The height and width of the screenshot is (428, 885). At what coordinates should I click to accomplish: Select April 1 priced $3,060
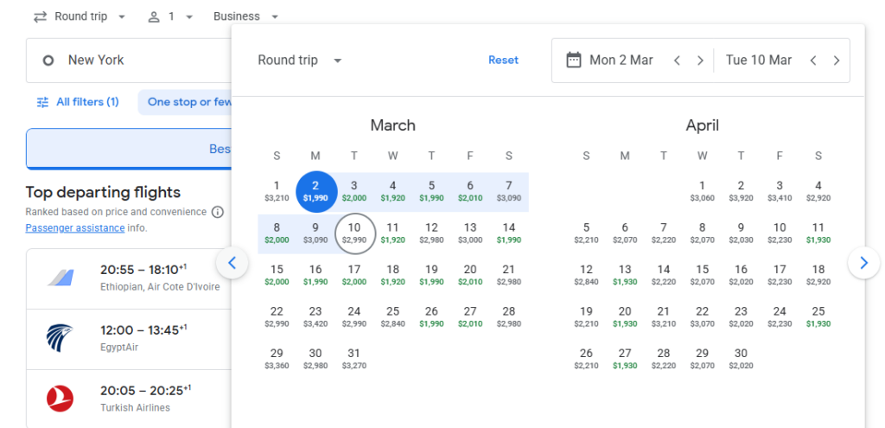coord(702,191)
